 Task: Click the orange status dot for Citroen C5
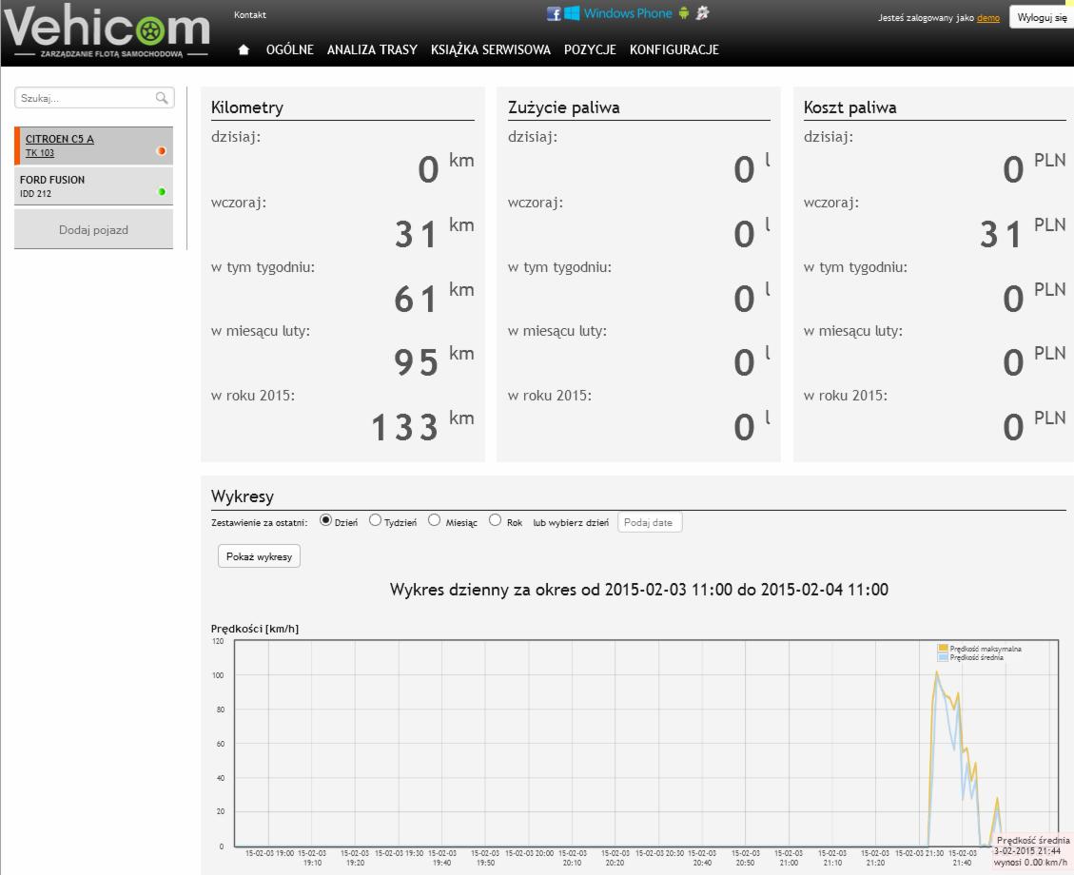click(162, 150)
